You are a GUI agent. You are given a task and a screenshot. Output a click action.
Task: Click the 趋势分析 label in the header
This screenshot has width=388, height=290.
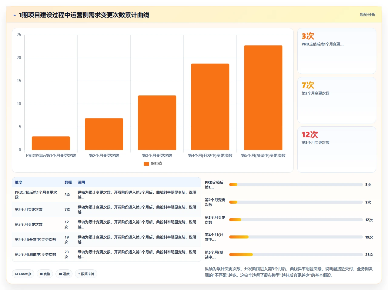click(367, 15)
